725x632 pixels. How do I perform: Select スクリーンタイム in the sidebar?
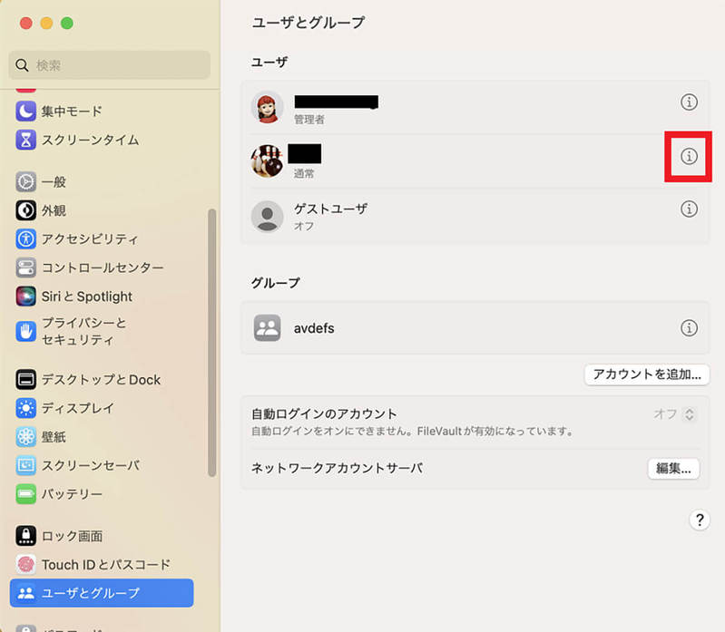point(90,140)
